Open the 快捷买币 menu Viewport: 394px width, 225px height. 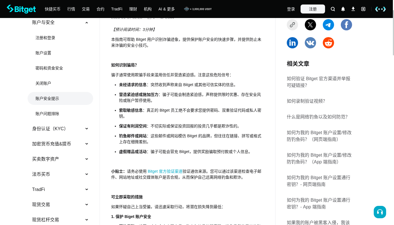click(53, 9)
